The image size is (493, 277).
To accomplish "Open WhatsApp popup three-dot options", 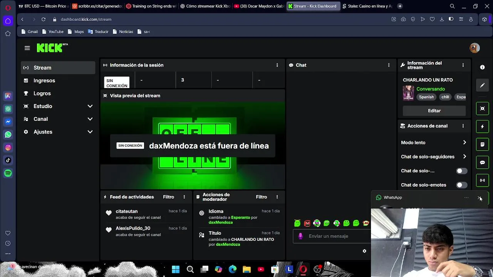I will pyautogui.click(x=466, y=198).
